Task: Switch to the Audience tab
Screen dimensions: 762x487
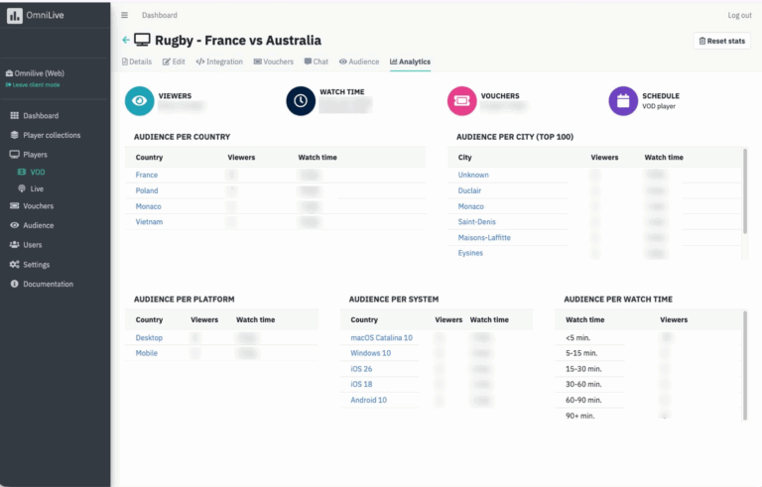Action: point(359,61)
